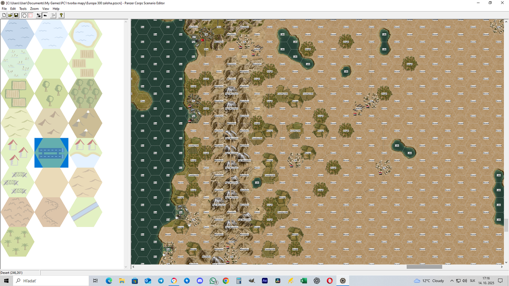
Task: Open the Edit menu
Action: (x=13, y=9)
